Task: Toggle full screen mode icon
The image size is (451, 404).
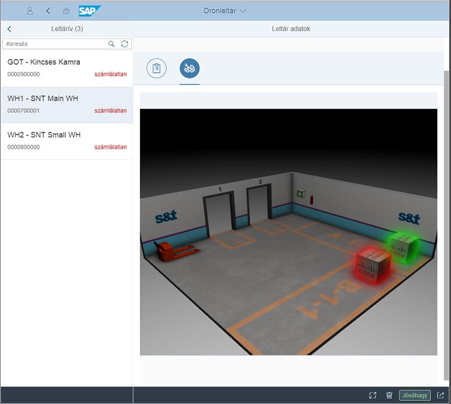Action: coord(372,395)
